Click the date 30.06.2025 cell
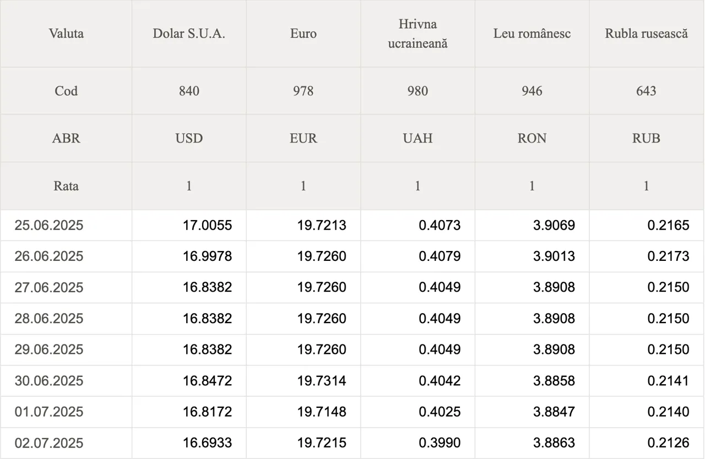This screenshot has width=705, height=459. coord(66,381)
